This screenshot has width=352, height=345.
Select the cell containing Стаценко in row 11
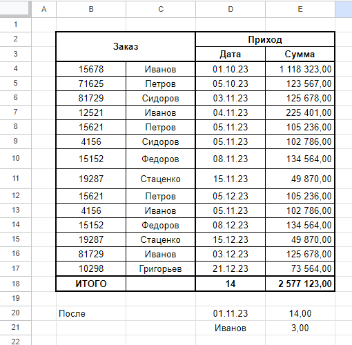click(161, 179)
